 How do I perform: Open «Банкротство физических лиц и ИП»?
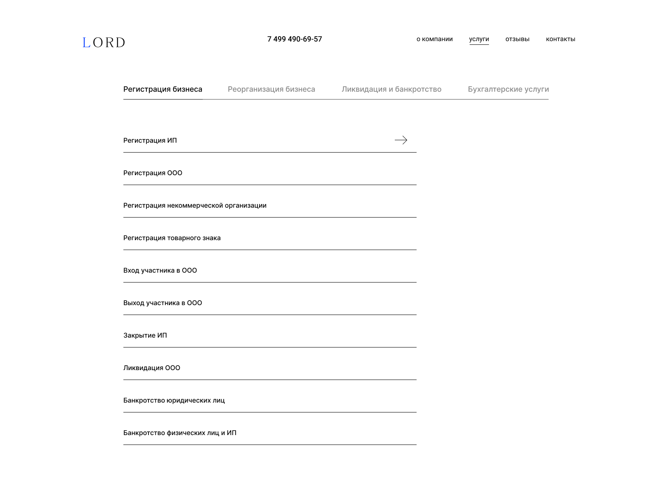click(270, 433)
